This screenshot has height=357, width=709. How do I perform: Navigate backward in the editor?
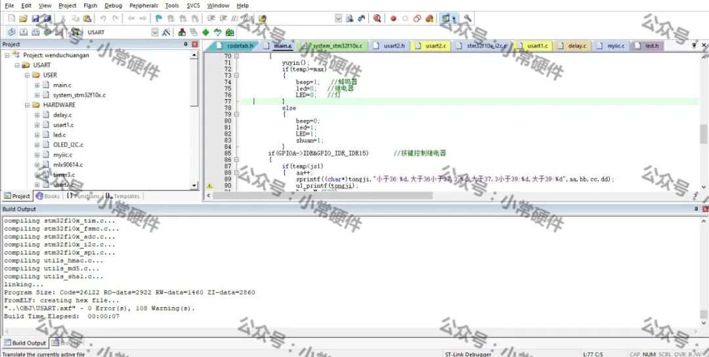click(x=131, y=18)
